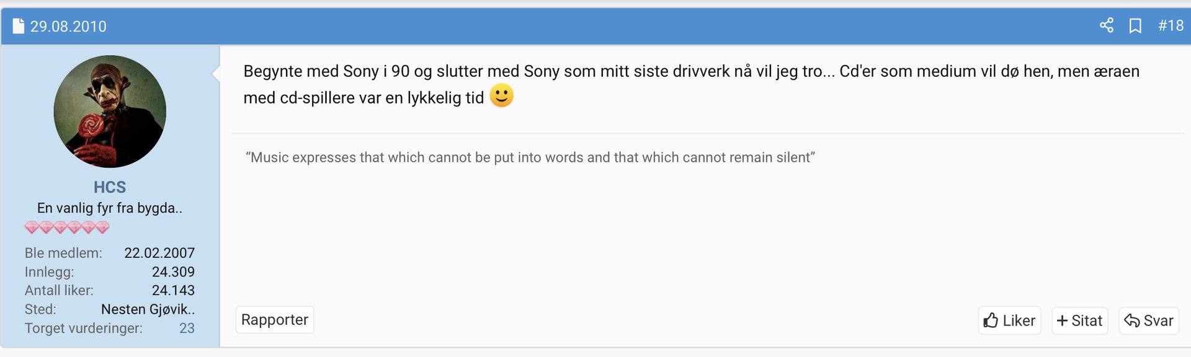
Task: Click the Svar reply arrow button
Action: (x=1149, y=320)
